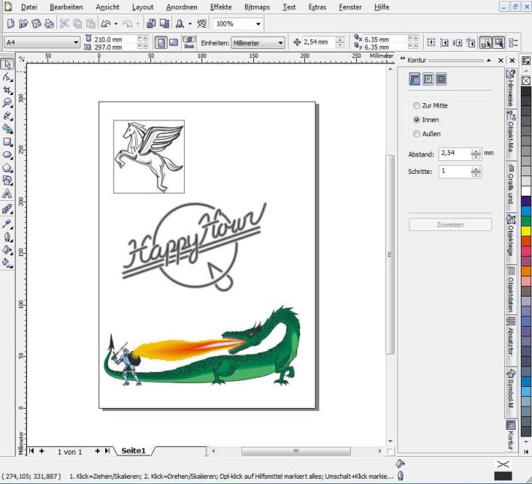
Task: Click the Zuweisen button
Action: tap(450, 224)
